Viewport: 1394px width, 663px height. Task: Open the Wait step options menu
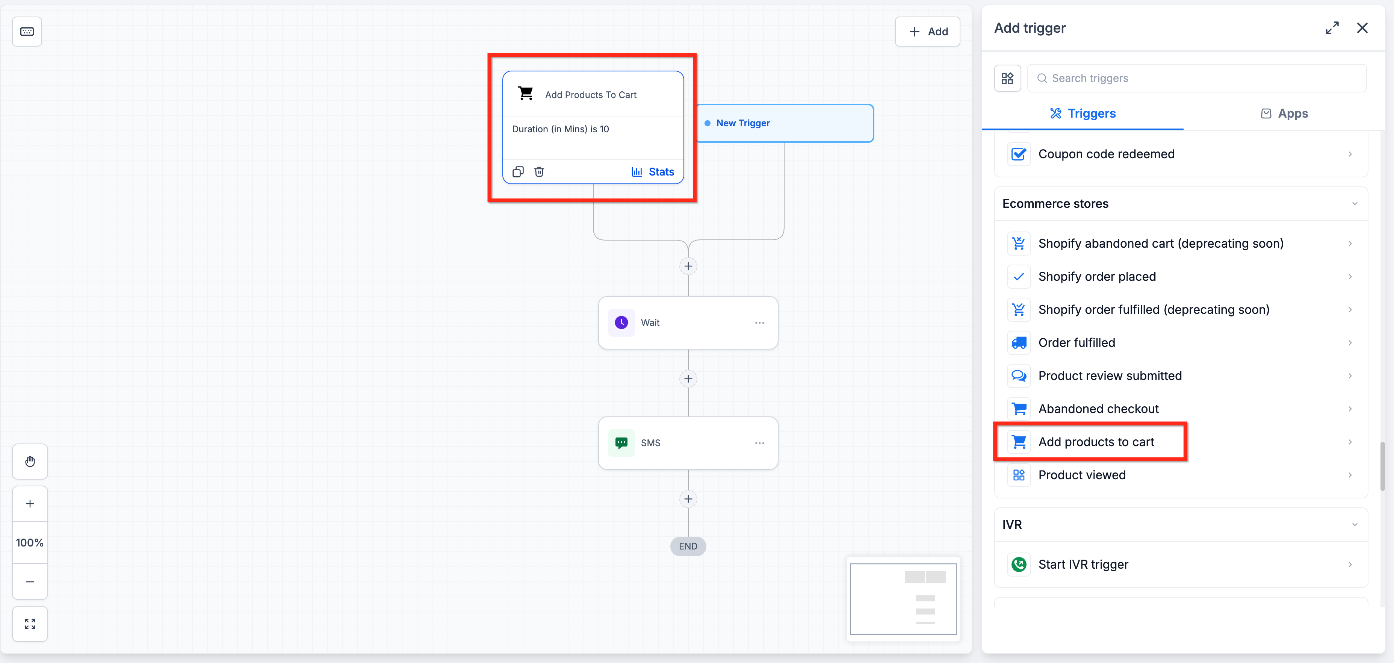click(759, 322)
